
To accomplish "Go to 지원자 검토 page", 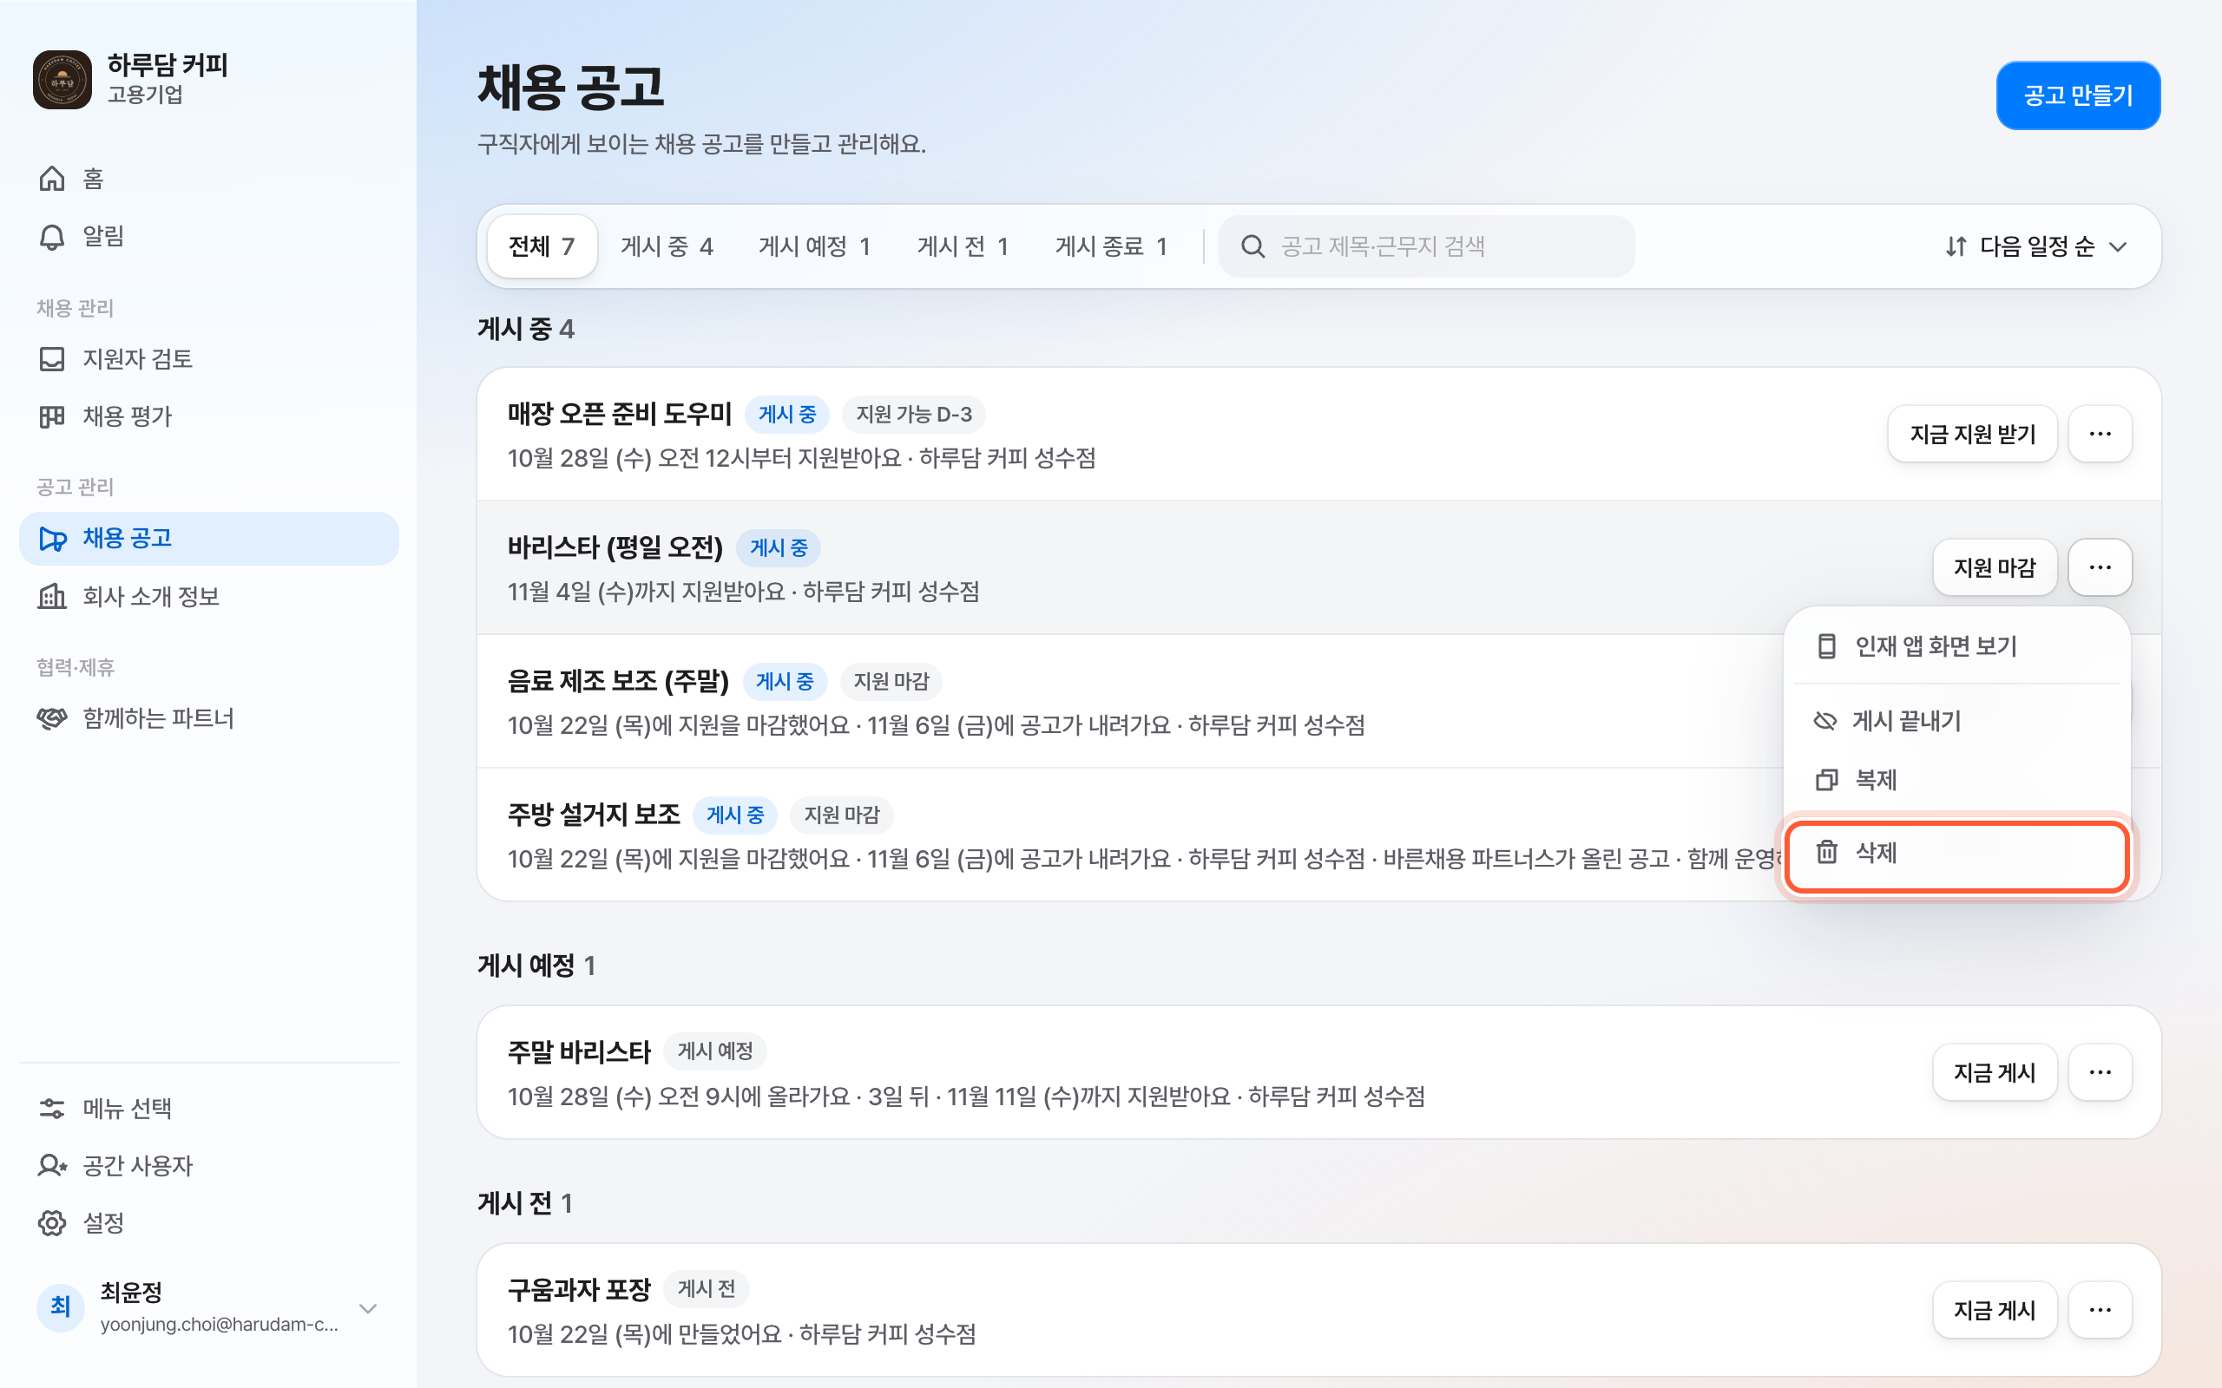I will (208, 359).
